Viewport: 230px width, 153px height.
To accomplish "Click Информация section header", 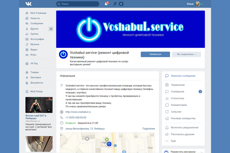I will (67, 76).
